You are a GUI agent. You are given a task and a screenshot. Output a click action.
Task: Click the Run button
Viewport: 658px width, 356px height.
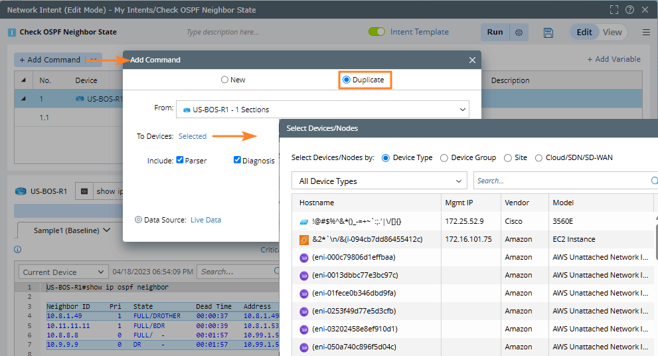pyautogui.click(x=495, y=33)
